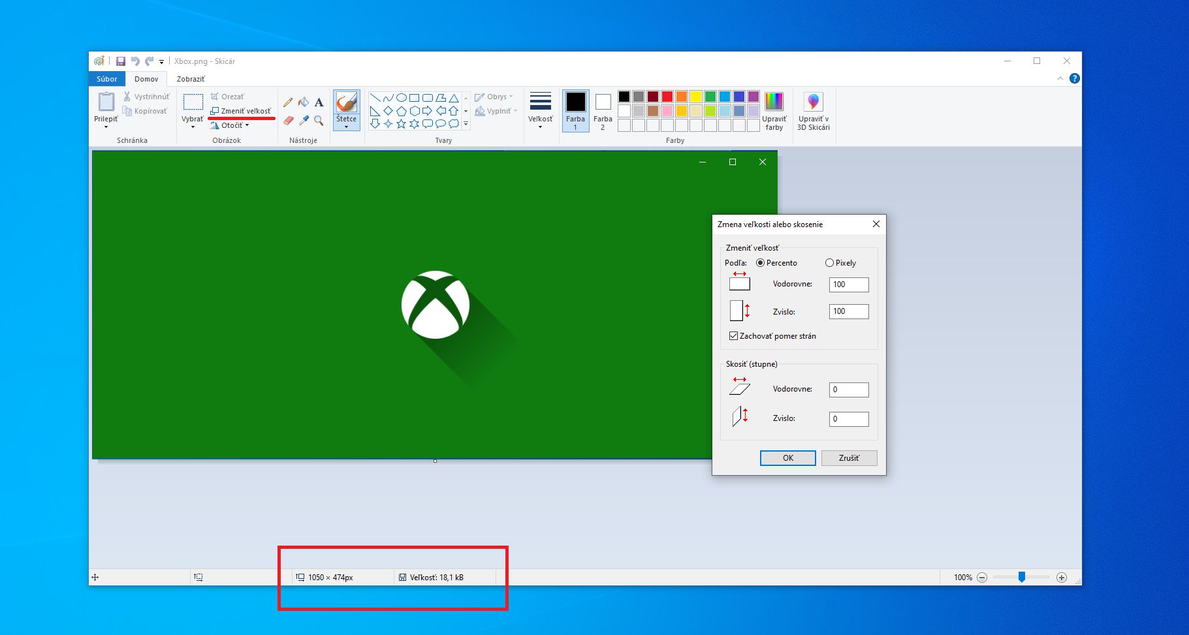Click the resize Zvislo percentage field
1189x635 pixels.
[849, 311]
